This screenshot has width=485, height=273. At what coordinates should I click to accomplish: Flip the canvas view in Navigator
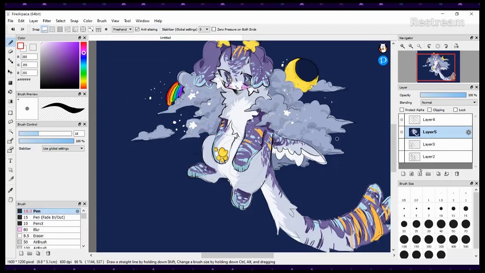point(456,46)
